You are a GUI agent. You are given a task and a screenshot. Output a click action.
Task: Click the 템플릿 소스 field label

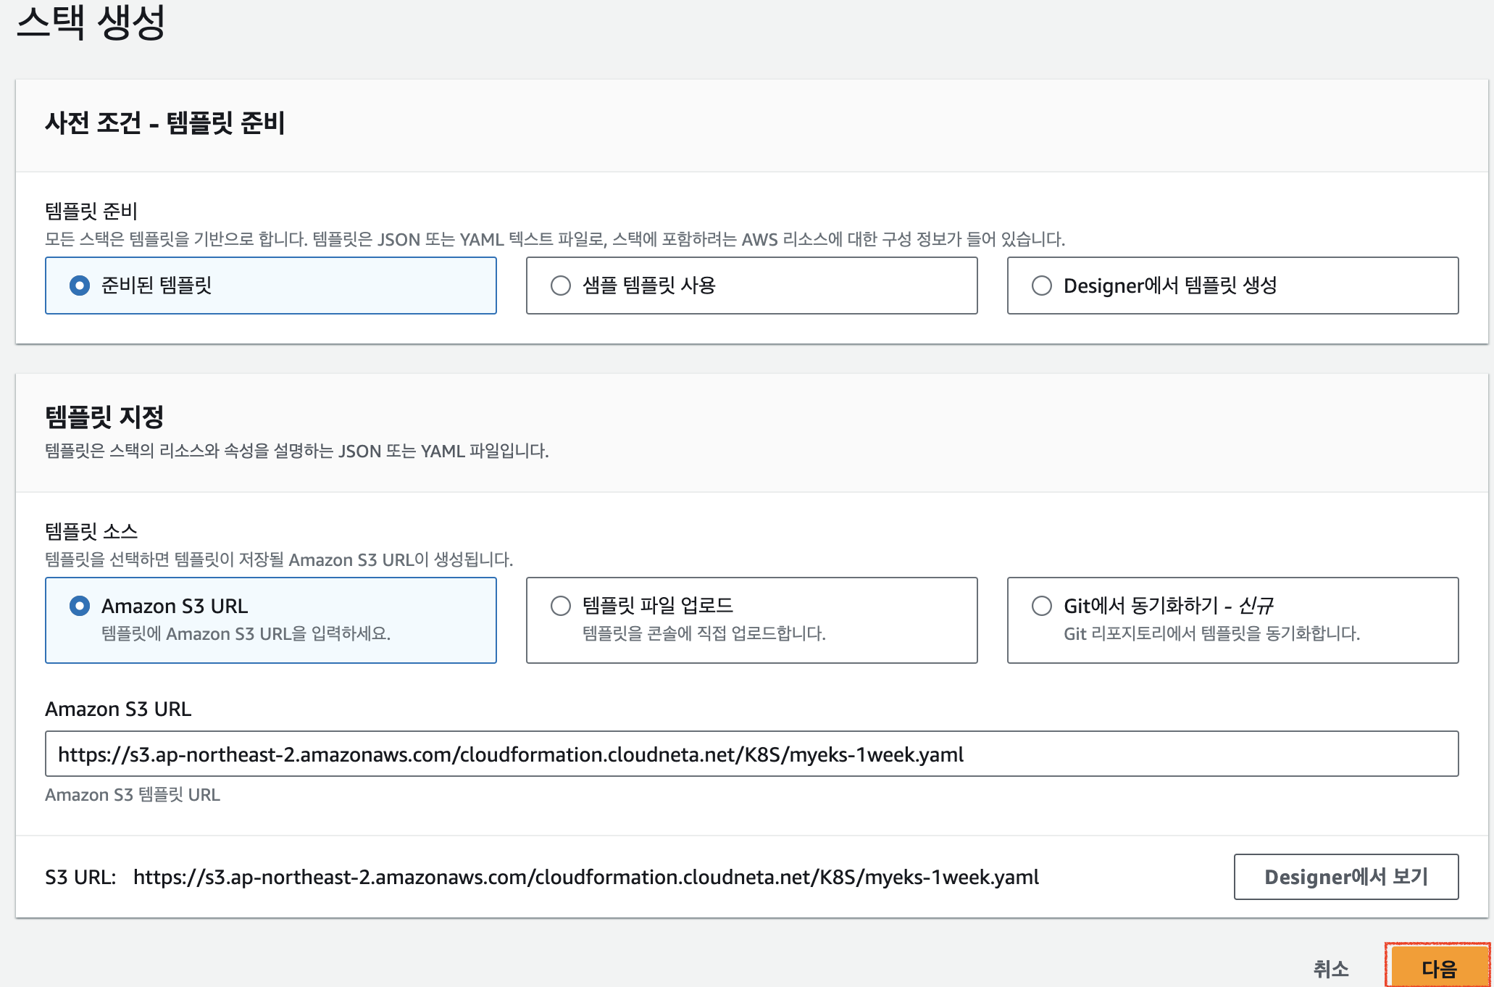click(x=91, y=531)
